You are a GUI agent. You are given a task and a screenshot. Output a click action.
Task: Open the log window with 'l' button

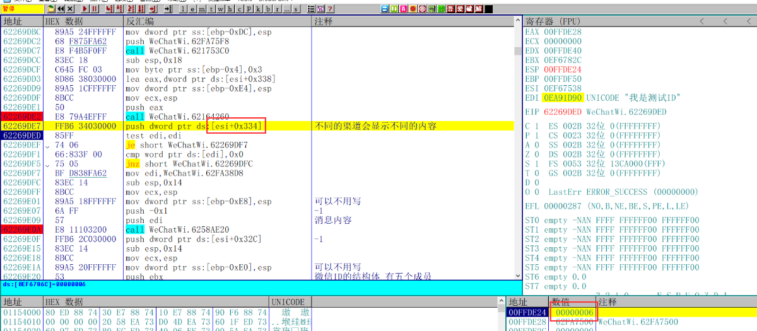(x=183, y=9)
